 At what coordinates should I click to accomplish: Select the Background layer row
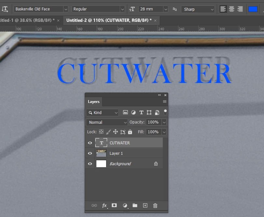124,164
